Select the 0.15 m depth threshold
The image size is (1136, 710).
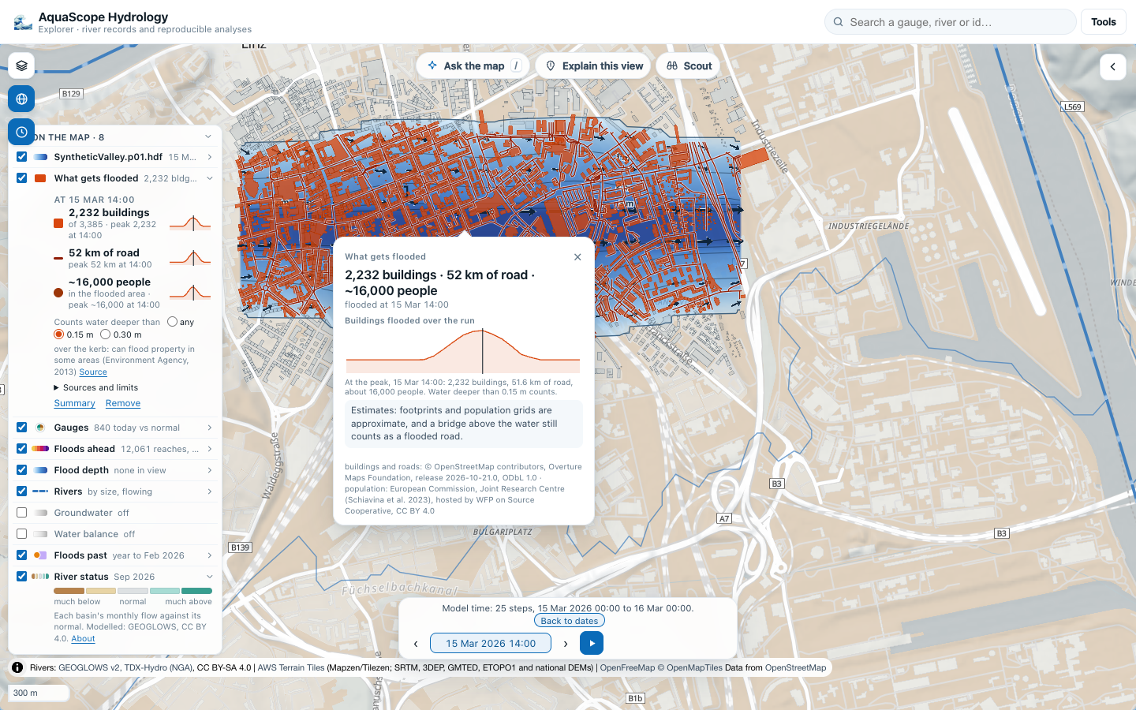tap(58, 334)
